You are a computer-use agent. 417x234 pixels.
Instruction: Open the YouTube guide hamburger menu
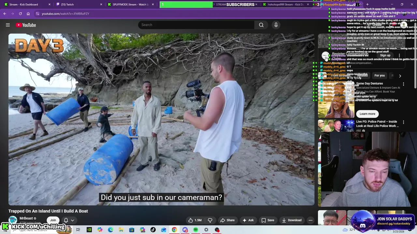(x=8, y=25)
